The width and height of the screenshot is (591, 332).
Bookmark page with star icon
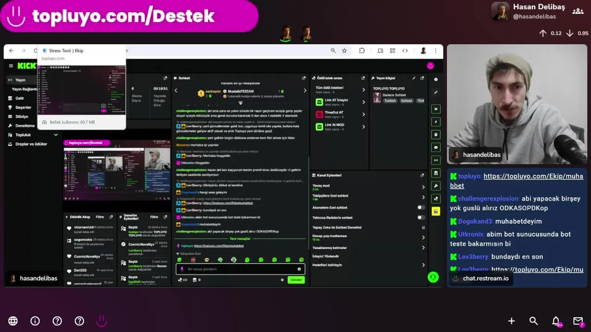[x=344, y=51]
